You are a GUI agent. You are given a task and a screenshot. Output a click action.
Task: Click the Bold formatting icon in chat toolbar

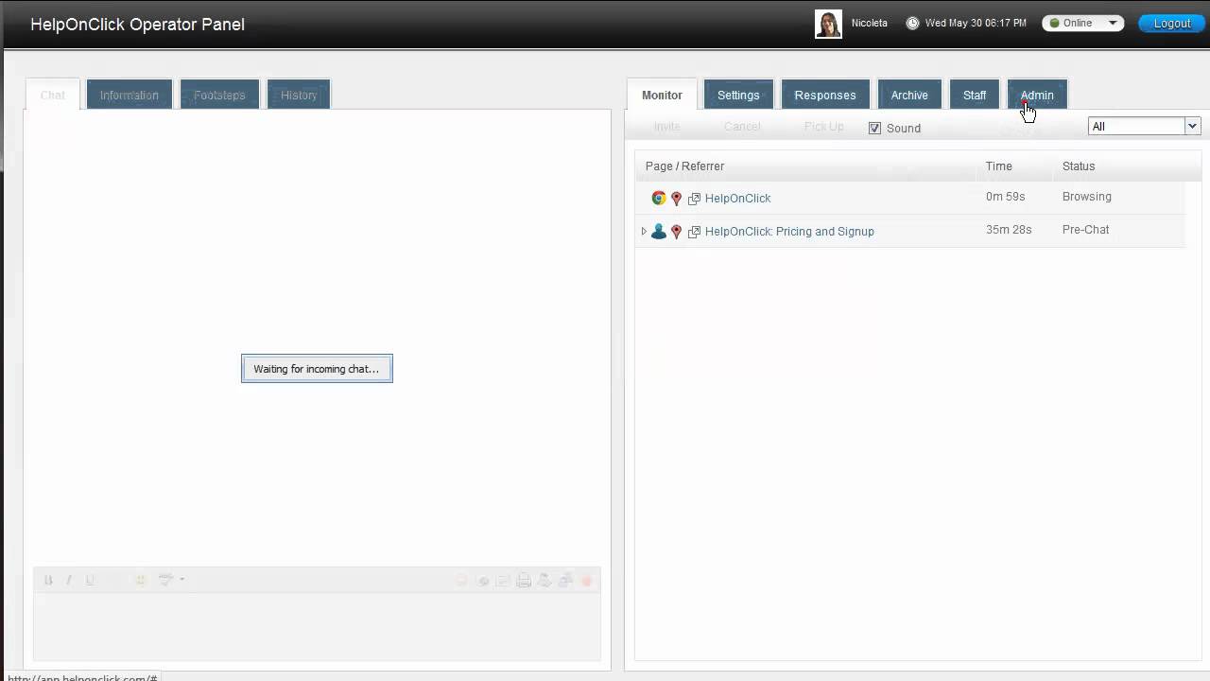click(48, 580)
